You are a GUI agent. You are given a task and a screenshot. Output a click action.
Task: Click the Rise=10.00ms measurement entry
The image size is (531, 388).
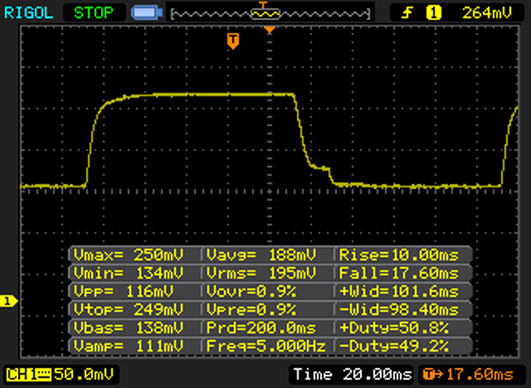coord(404,255)
